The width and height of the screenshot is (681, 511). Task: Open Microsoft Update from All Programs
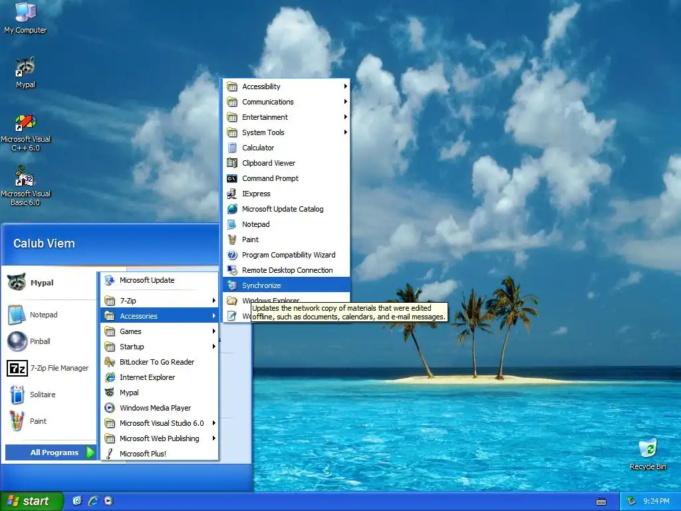[x=160, y=280]
